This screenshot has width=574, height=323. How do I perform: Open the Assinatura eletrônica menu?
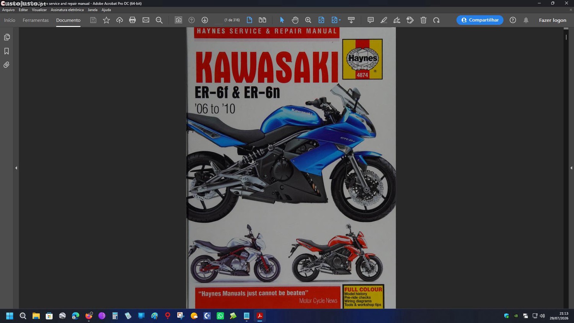(67, 10)
